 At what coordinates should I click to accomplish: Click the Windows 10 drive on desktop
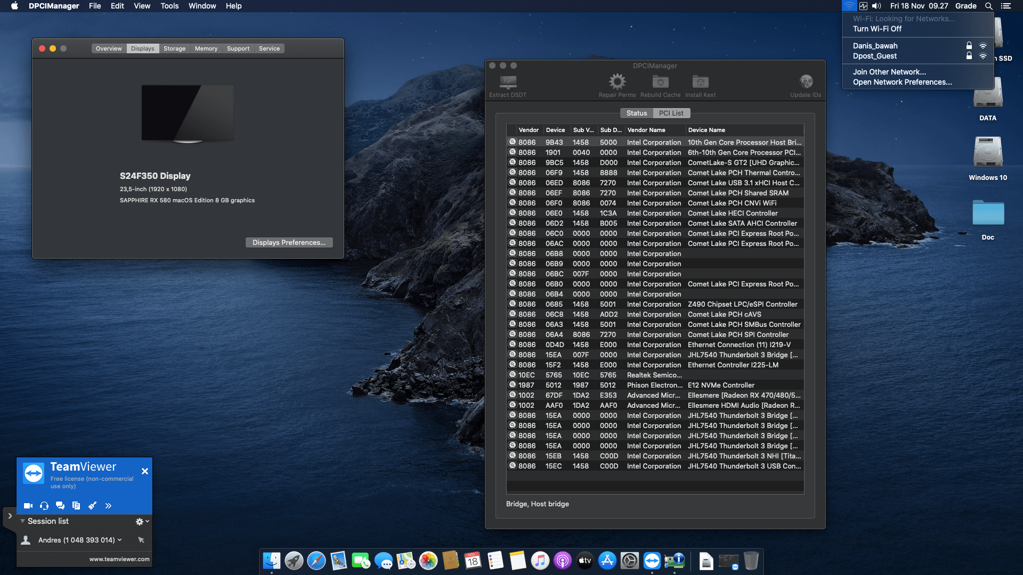pos(988,159)
